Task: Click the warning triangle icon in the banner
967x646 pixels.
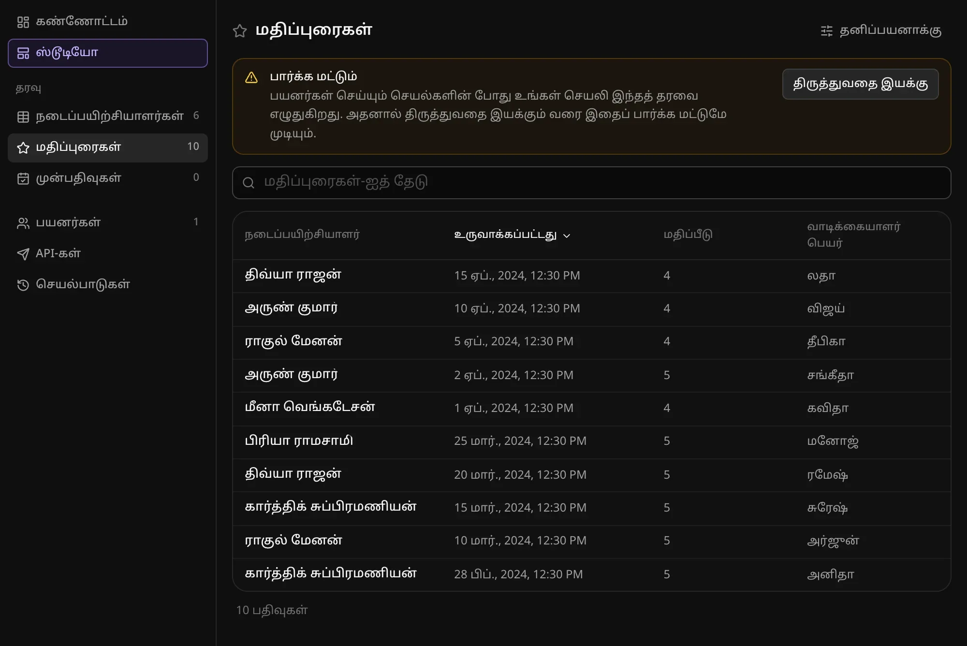Action: [251, 77]
